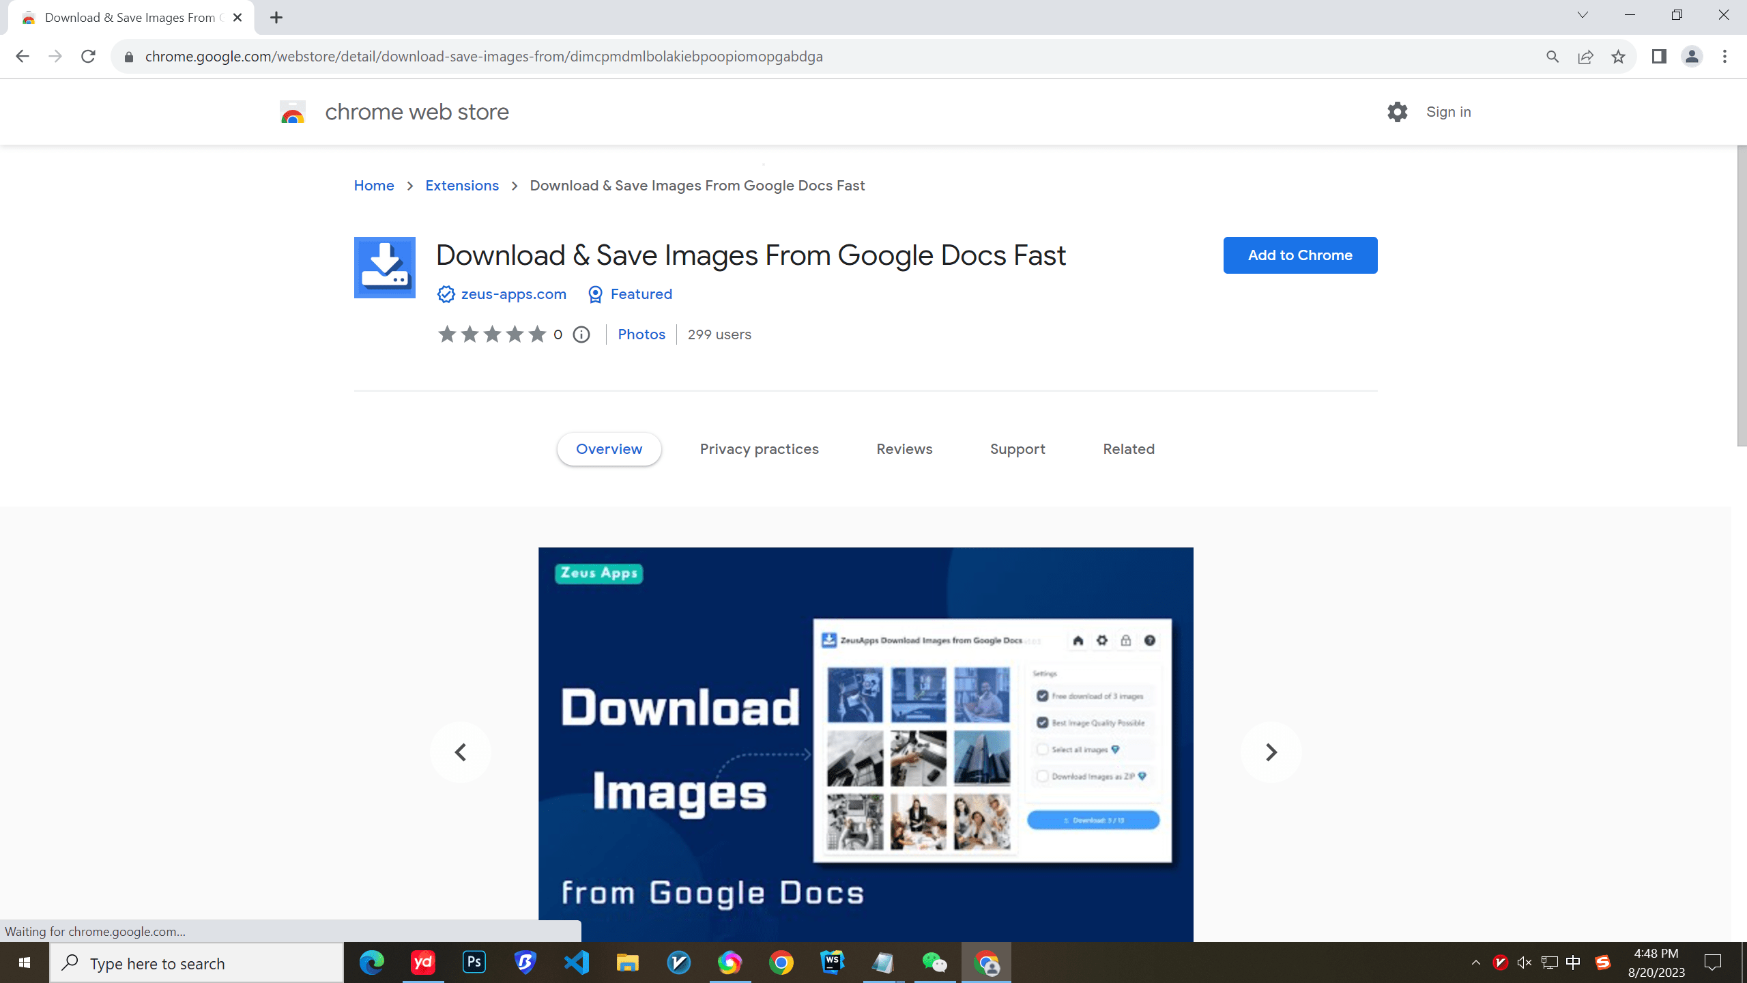Open the Photos category link

[641, 334]
